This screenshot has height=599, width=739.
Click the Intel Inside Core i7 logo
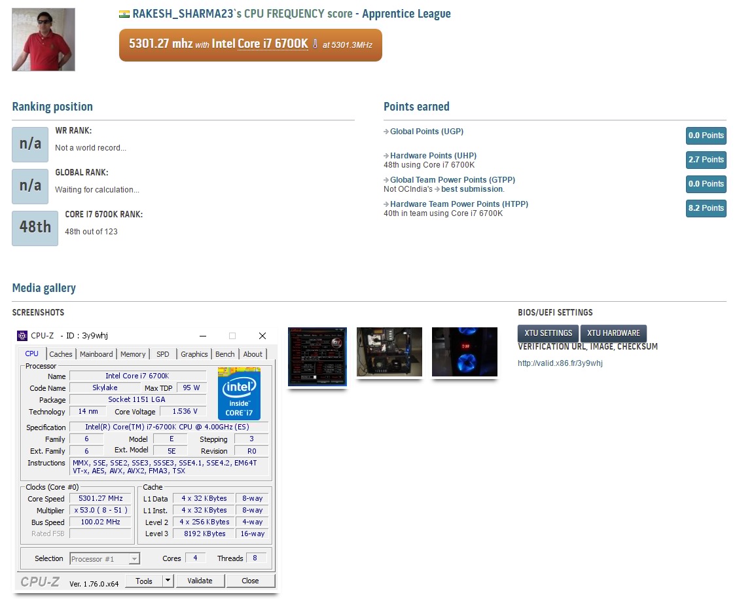pyautogui.click(x=239, y=393)
